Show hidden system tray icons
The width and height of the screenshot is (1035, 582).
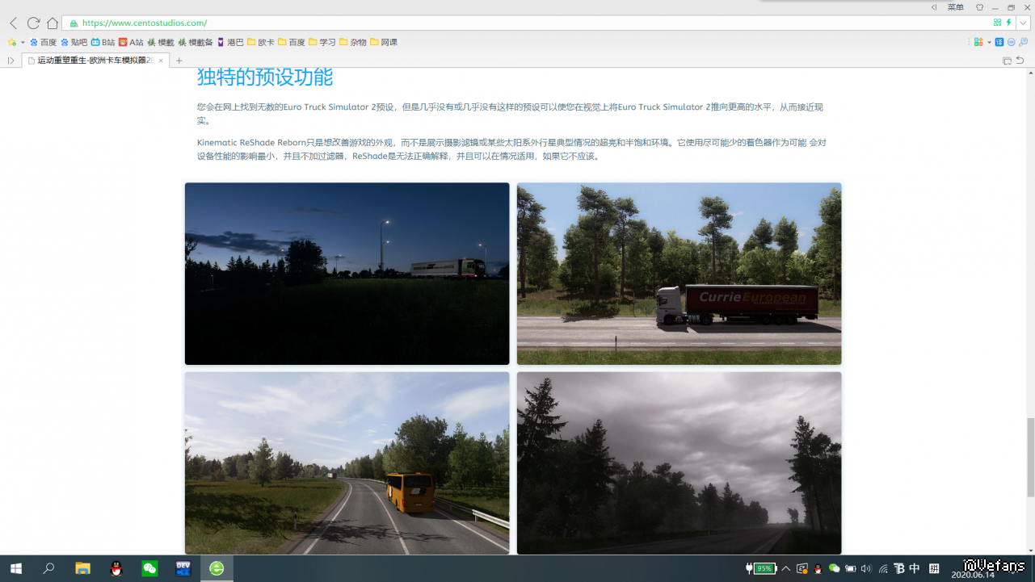(785, 568)
